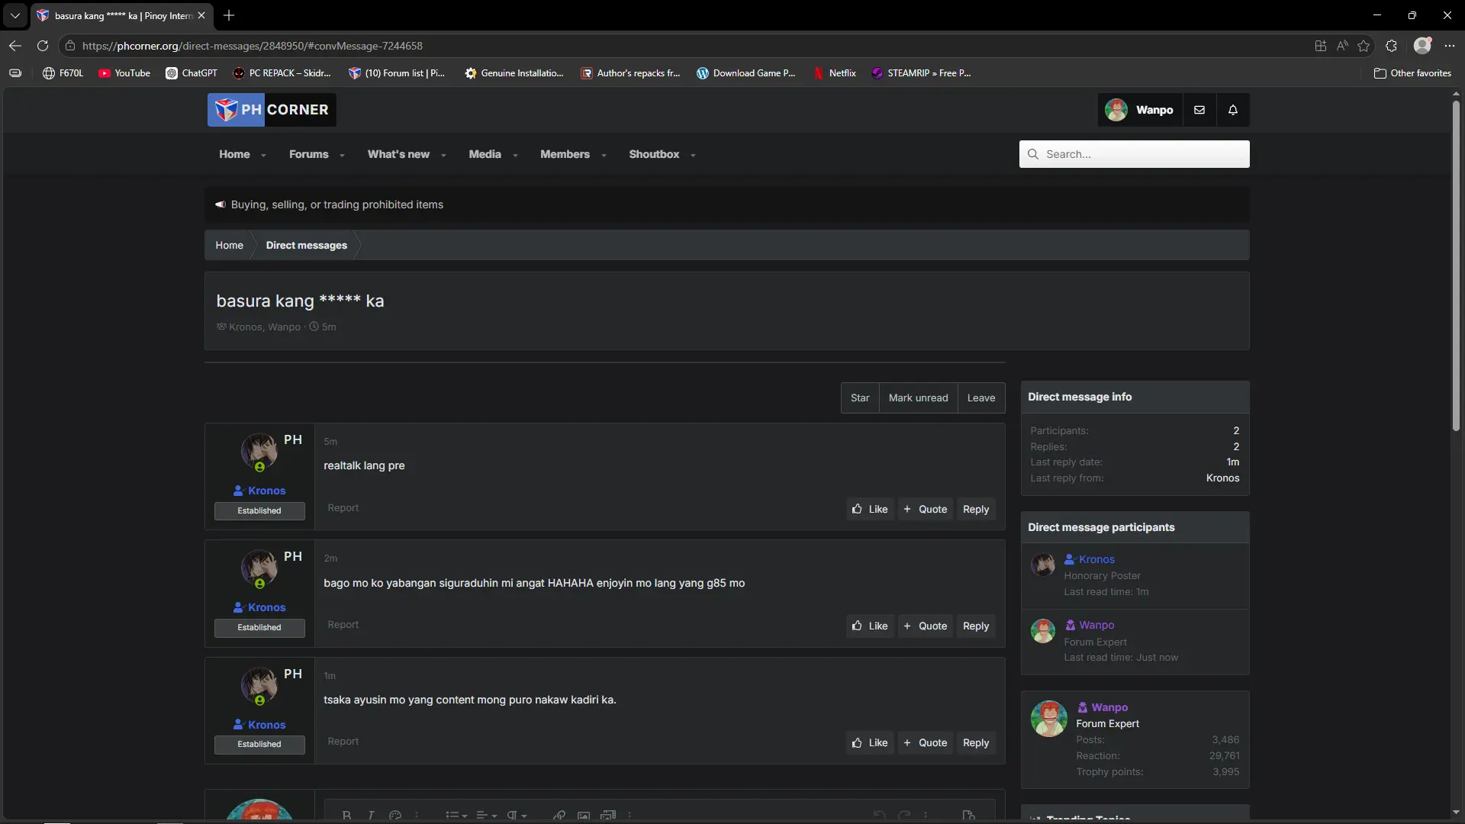Click the read aloud icon in address bar
This screenshot has width=1465, height=824.
1342,46
